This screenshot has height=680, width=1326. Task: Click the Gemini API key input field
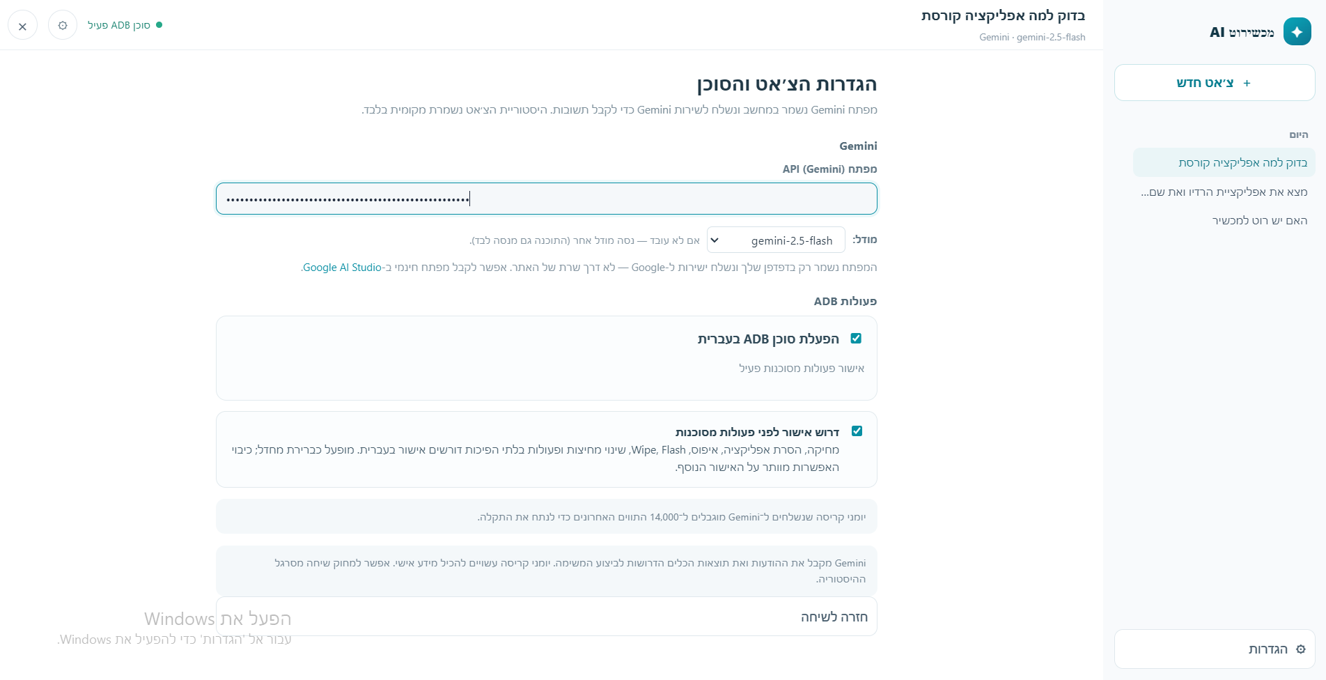(547, 199)
